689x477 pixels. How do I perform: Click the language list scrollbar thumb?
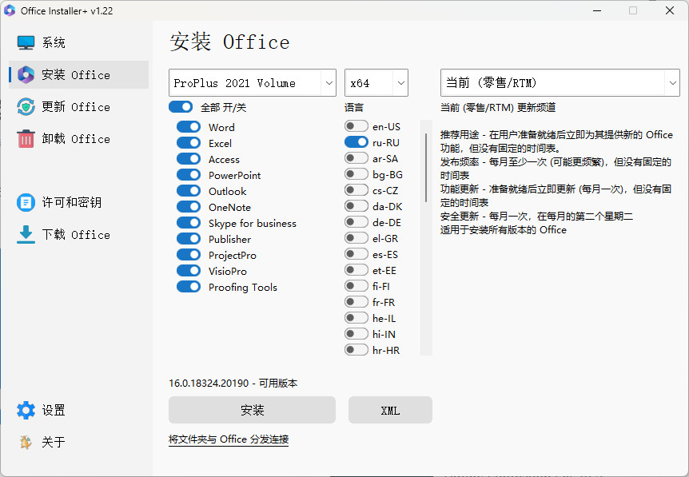point(426,168)
